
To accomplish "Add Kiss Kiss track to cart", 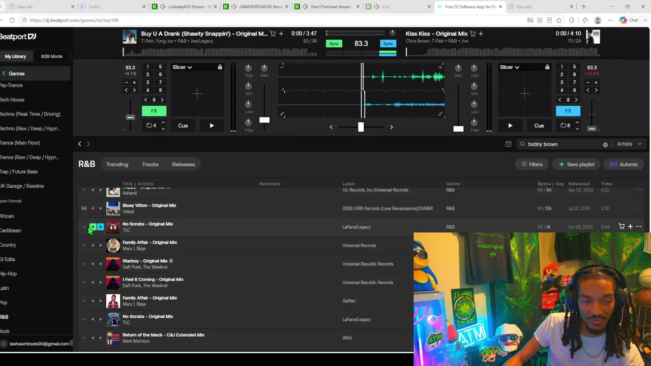I will click(472, 34).
